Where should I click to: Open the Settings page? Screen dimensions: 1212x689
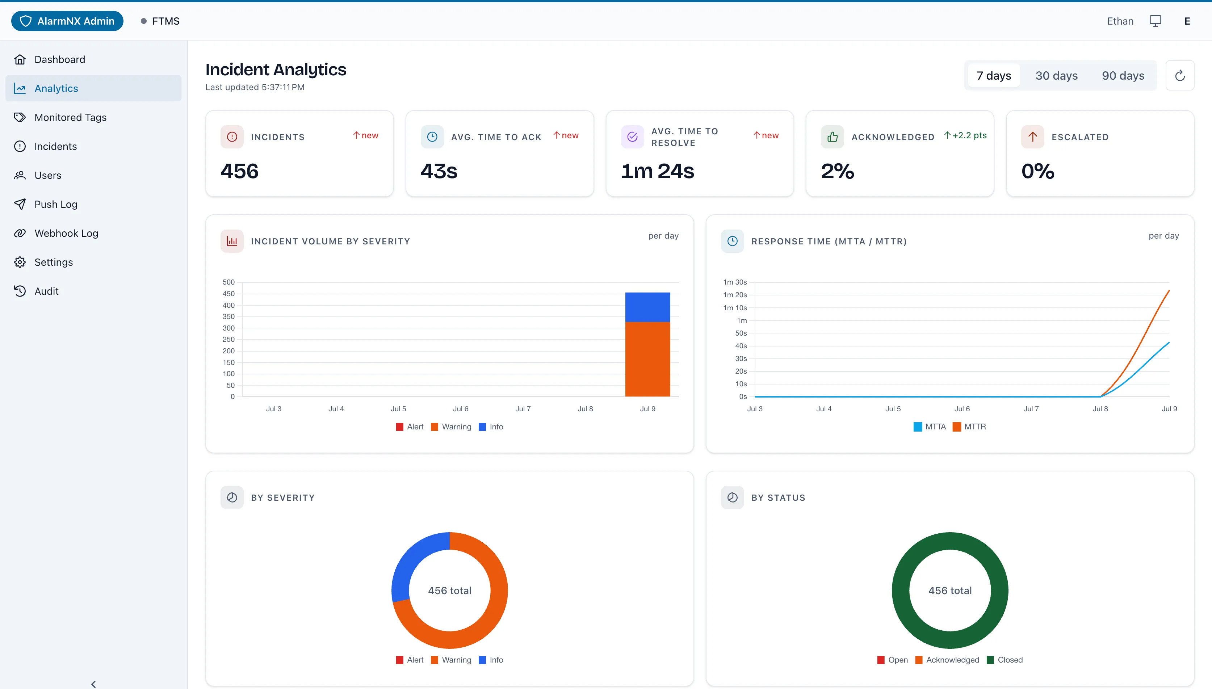pos(93,262)
